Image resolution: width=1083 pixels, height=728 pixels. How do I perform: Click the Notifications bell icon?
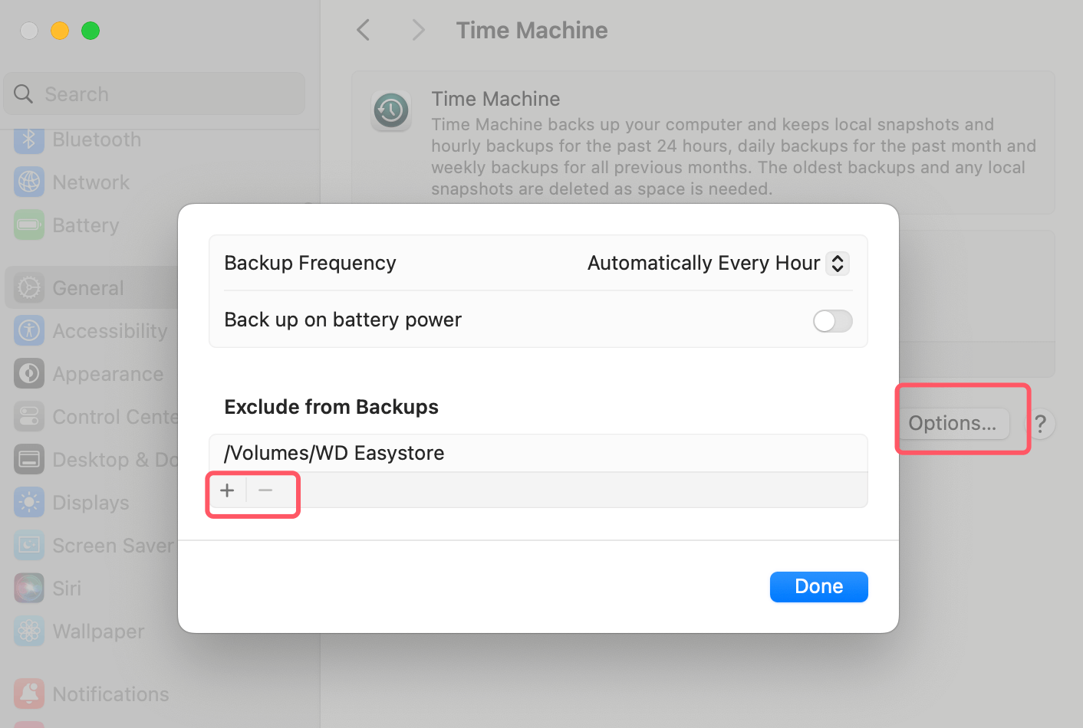[28, 694]
